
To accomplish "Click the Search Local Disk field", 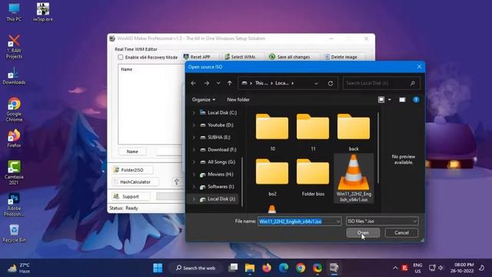I will [x=381, y=83].
